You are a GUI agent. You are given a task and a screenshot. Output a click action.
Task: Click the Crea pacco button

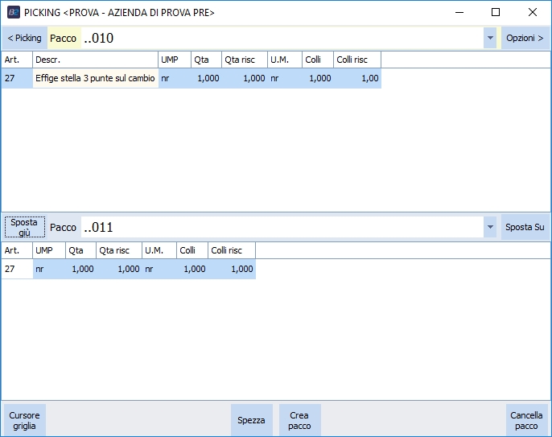point(299,420)
